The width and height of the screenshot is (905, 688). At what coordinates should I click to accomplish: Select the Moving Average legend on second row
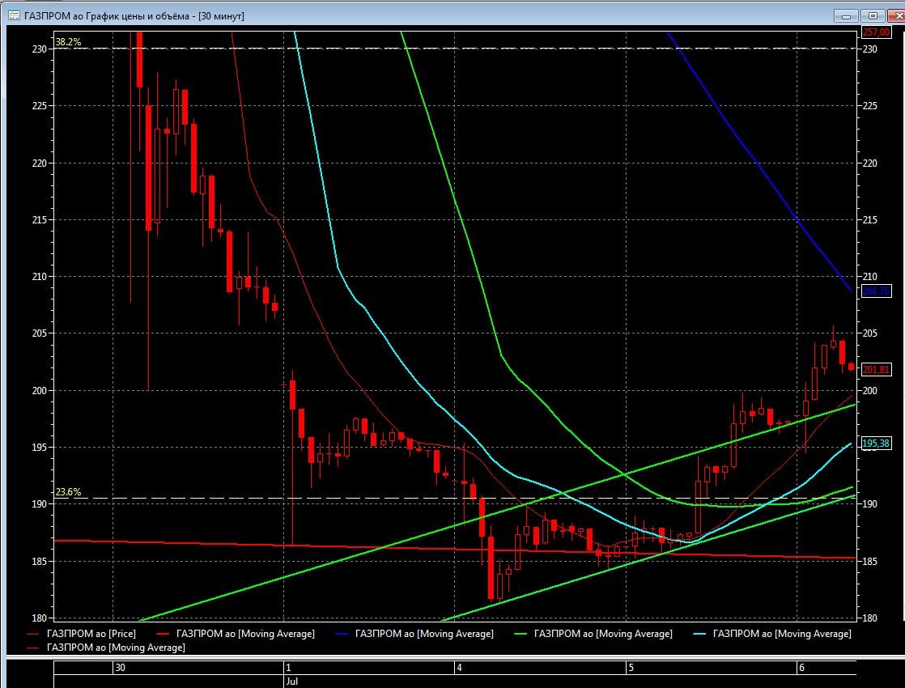tap(115, 648)
